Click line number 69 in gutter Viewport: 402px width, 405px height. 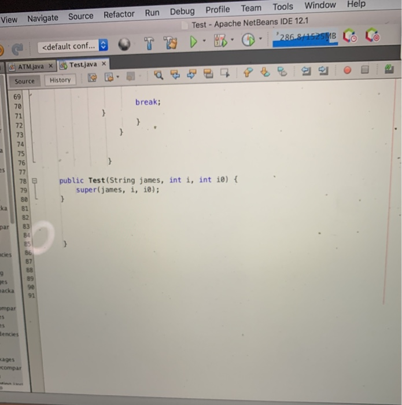click(x=17, y=97)
